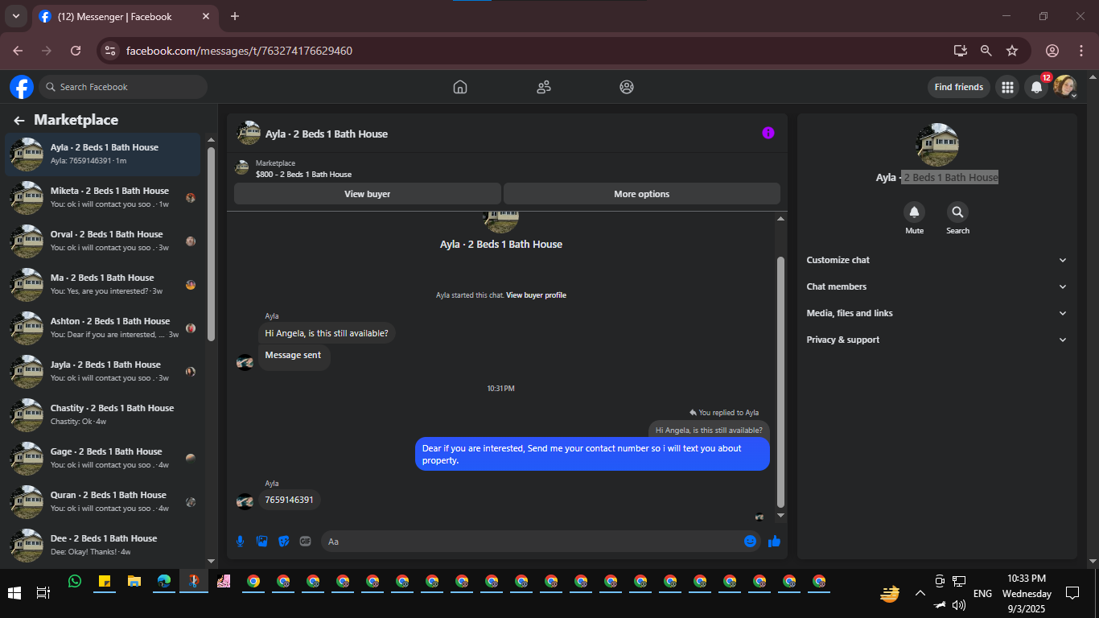Open the Ashton conversation
This screenshot has width=1099, height=618.
[103, 328]
